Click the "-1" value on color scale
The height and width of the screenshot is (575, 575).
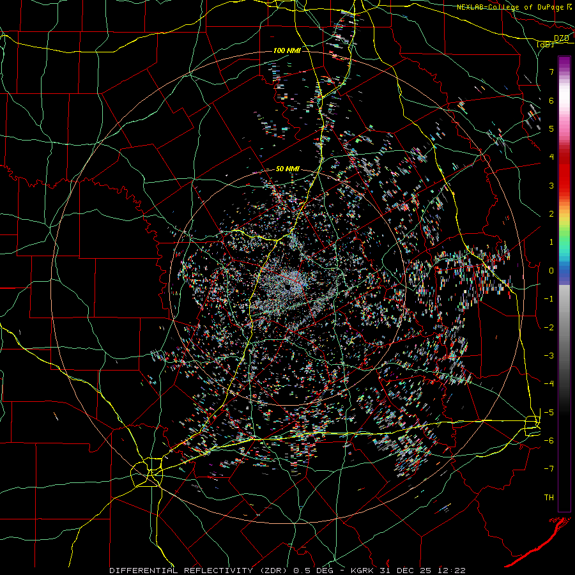tap(549, 299)
